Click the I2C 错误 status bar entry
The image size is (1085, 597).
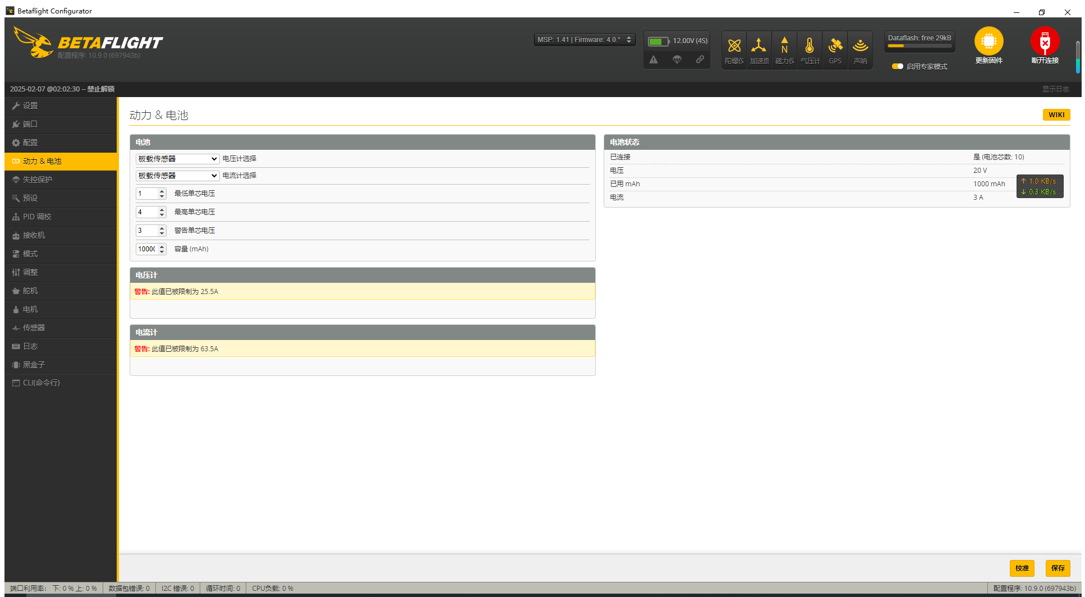point(178,589)
